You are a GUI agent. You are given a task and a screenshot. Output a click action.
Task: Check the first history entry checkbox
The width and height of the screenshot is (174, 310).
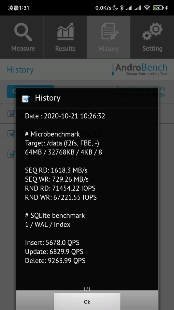click(11, 113)
